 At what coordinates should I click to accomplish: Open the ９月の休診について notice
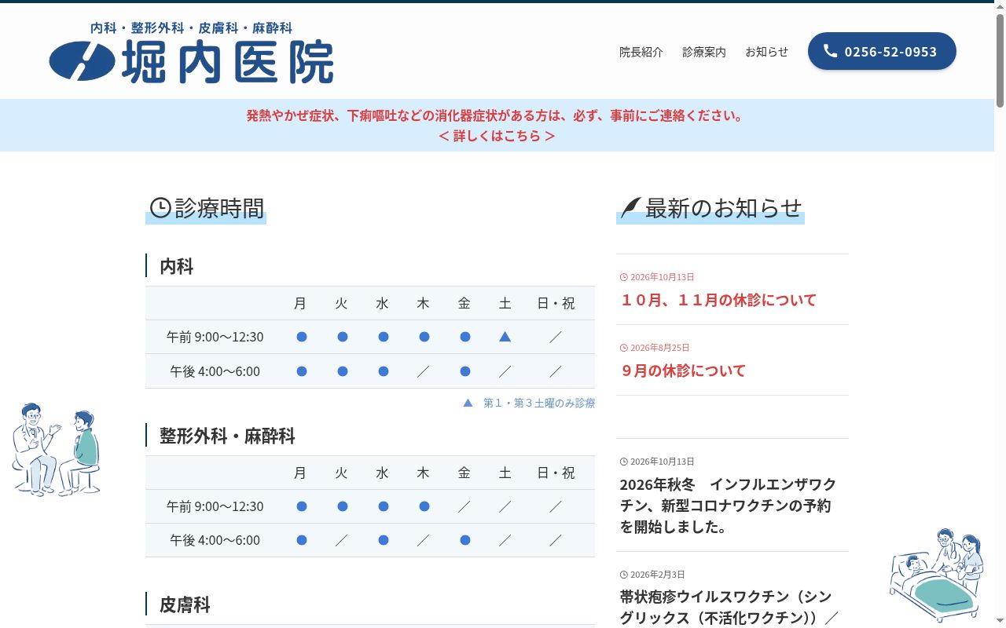tap(683, 371)
